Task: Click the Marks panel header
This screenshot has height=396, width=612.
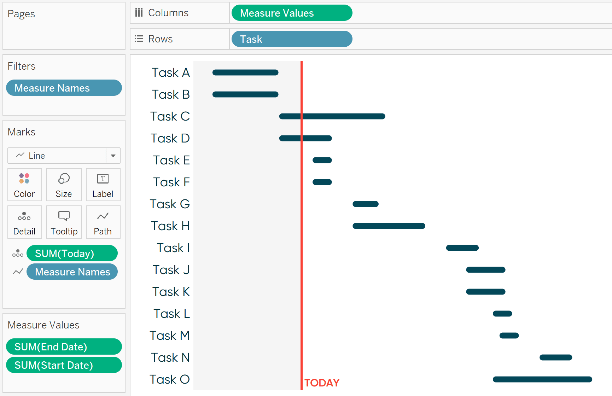Action: (22, 132)
